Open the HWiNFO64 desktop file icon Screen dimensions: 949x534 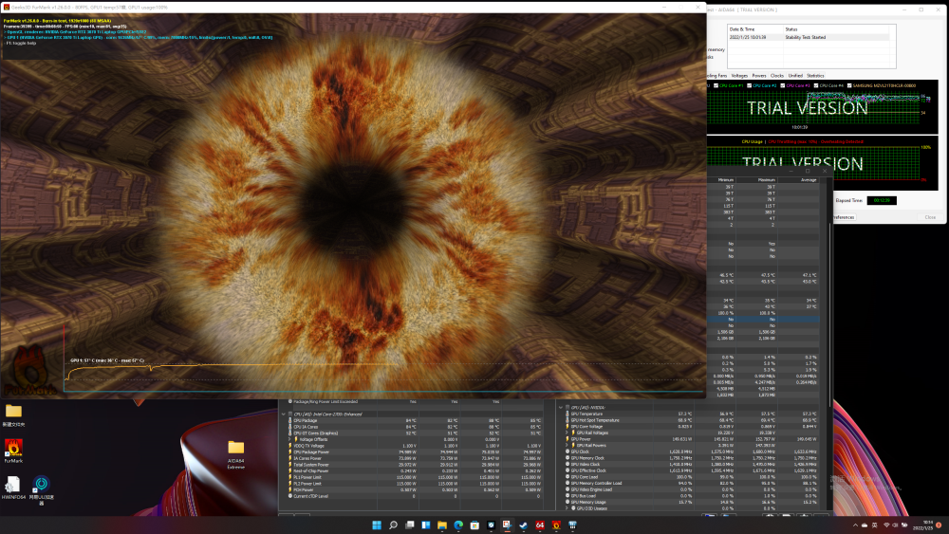(x=13, y=486)
